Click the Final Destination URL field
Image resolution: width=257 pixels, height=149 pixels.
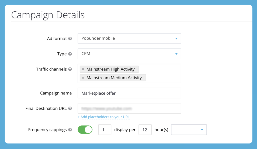click(129, 108)
